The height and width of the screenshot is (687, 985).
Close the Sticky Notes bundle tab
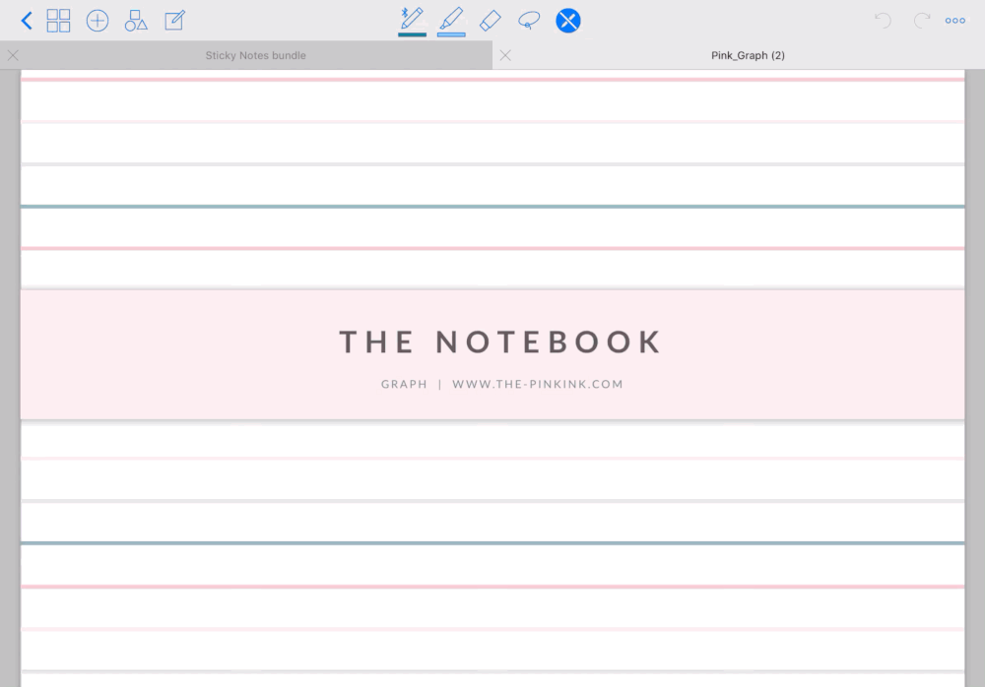(13, 55)
